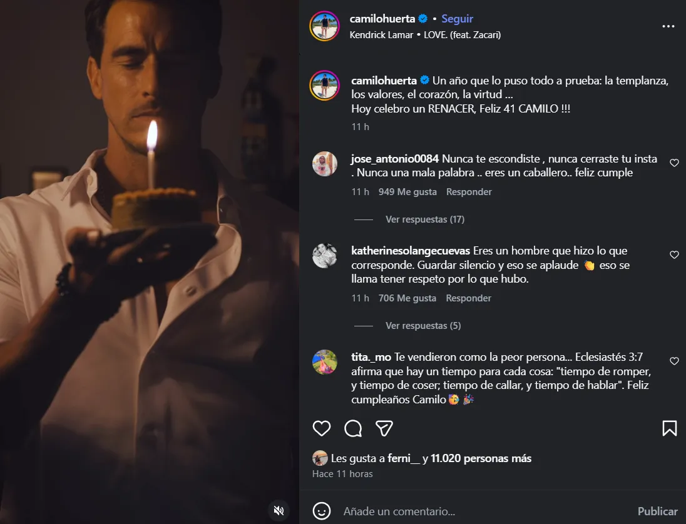The image size is (686, 524).
Task: Like jose_antonio0084's comment
Action: pyautogui.click(x=674, y=163)
